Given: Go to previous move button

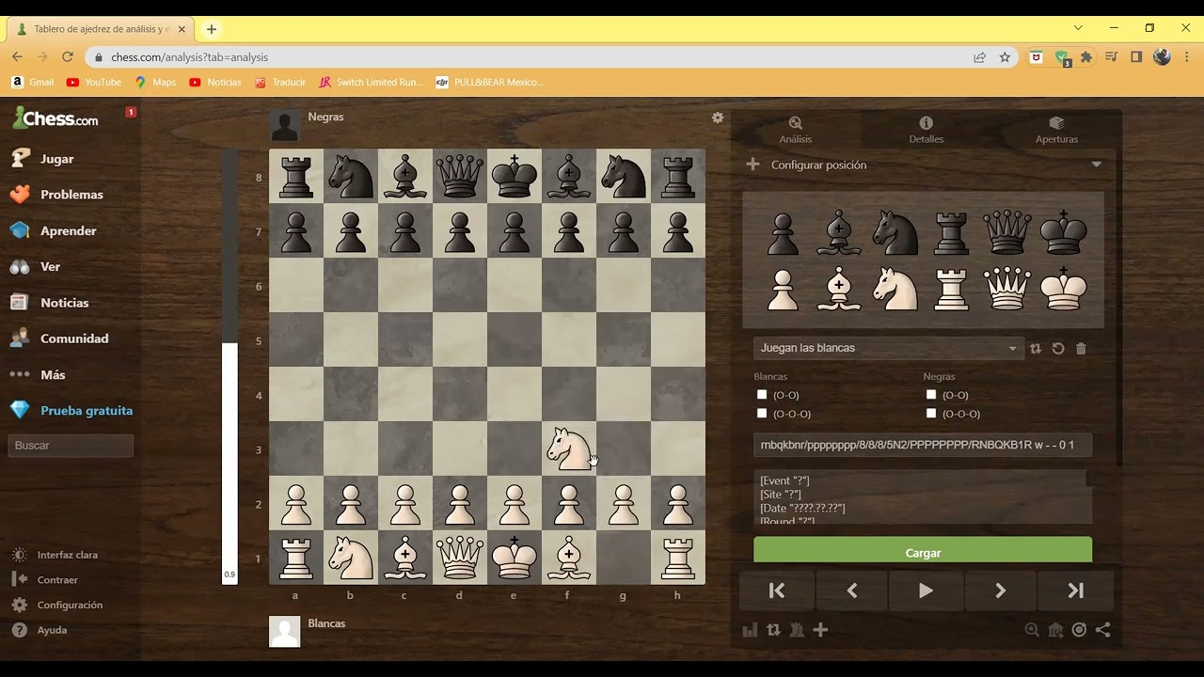Looking at the screenshot, I should [851, 590].
